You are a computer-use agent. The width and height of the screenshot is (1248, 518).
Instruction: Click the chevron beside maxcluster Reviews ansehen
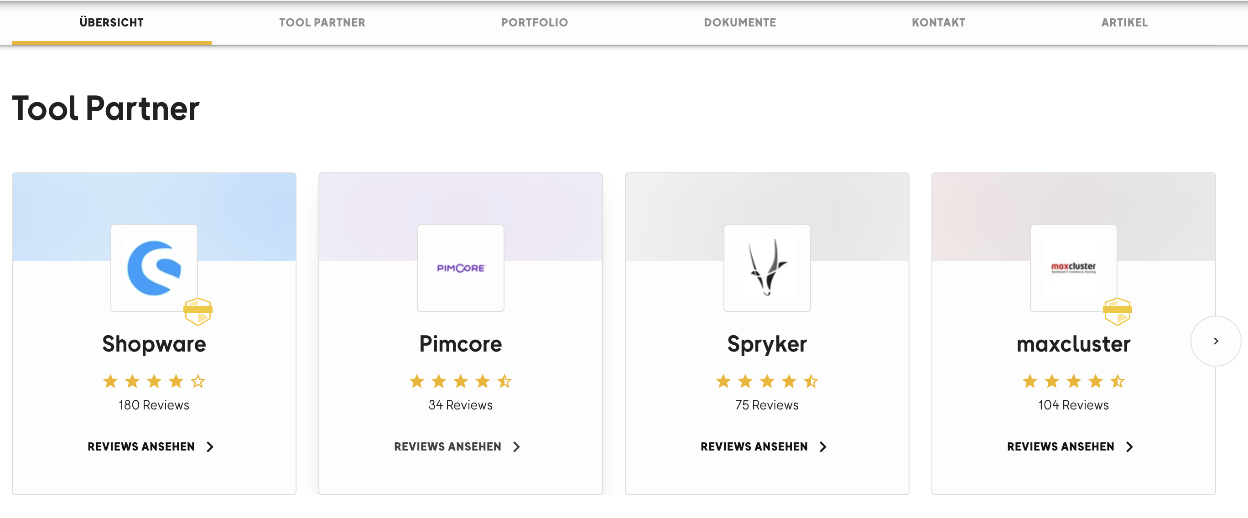pos(1129,446)
